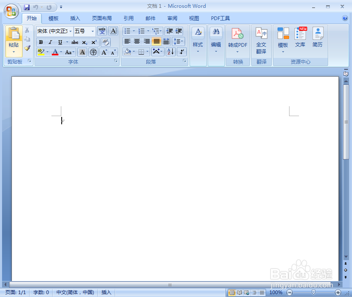Click vertical scrollbar thumb

(346, 122)
